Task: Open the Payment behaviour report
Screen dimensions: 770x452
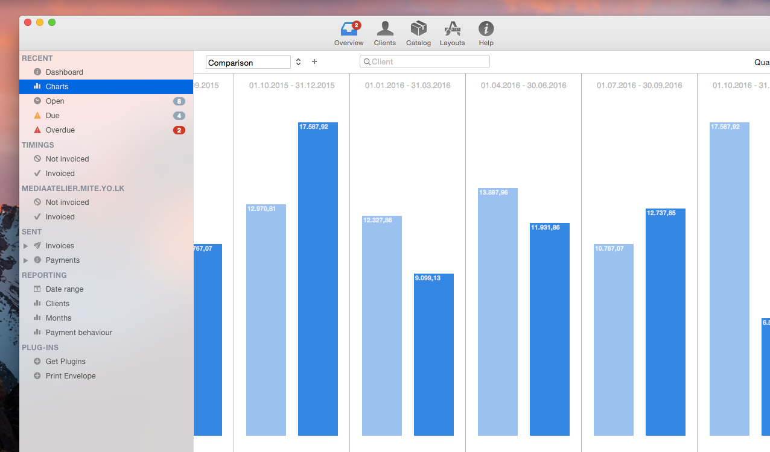Action: click(x=78, y=333)
